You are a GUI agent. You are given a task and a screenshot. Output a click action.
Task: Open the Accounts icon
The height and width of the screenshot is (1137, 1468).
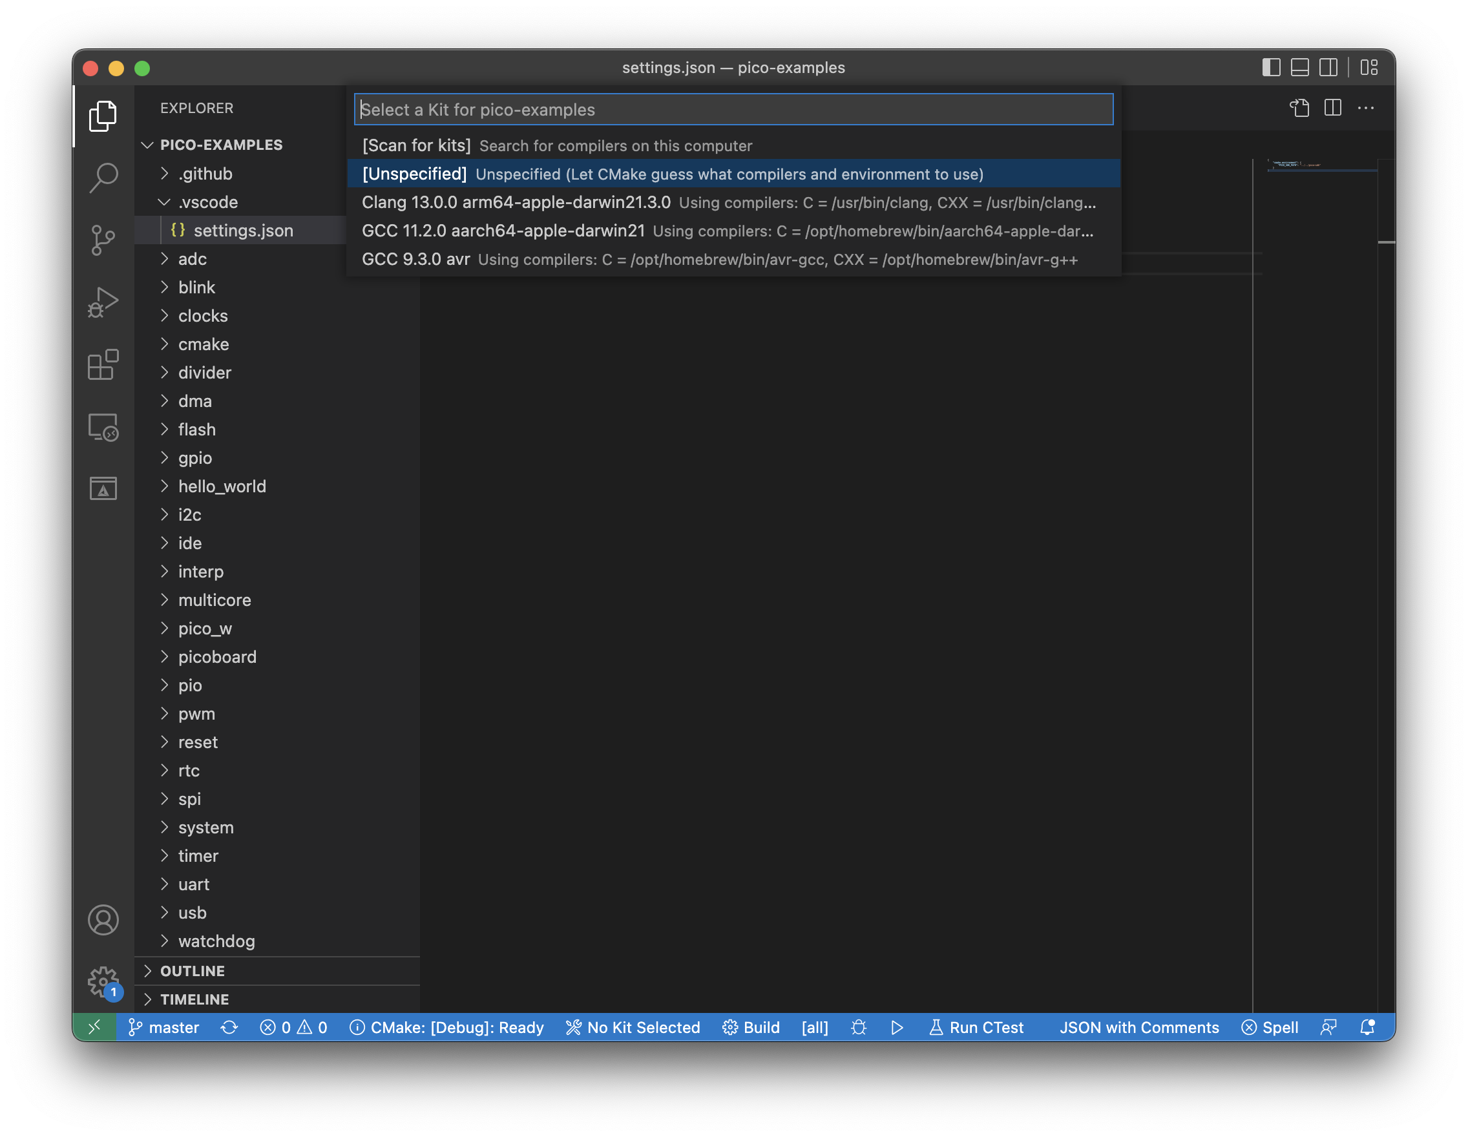(x=103, y=920)
